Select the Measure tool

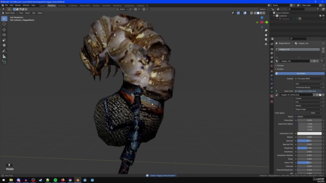[4, 56]
